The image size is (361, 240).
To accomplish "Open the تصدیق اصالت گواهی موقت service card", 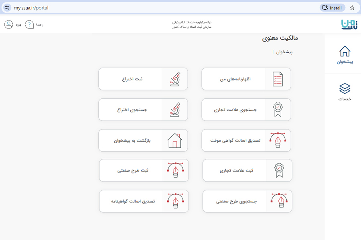I will click(x=247, y=140).
